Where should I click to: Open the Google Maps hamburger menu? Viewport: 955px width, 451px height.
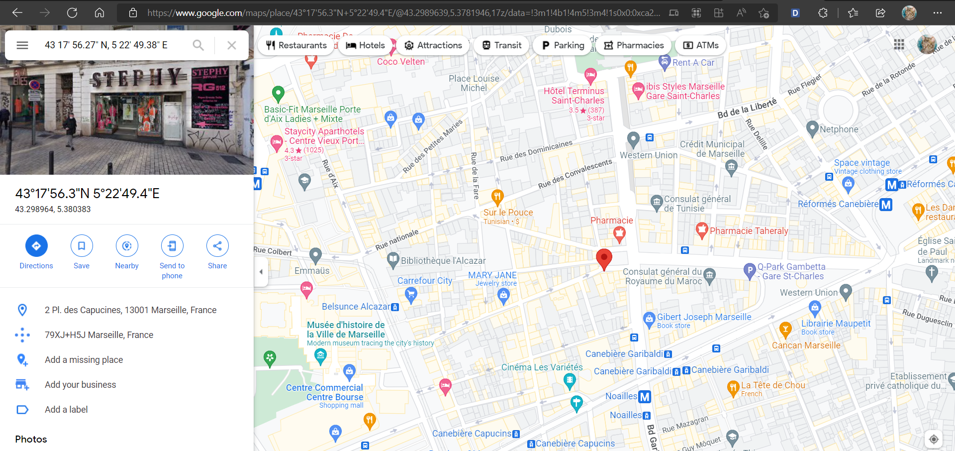point(22,45)
